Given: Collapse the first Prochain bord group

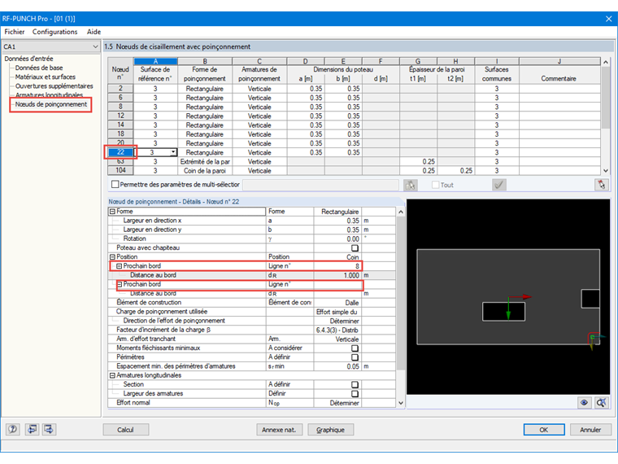Looking at the screenshot, I should [x=119, y=266].
